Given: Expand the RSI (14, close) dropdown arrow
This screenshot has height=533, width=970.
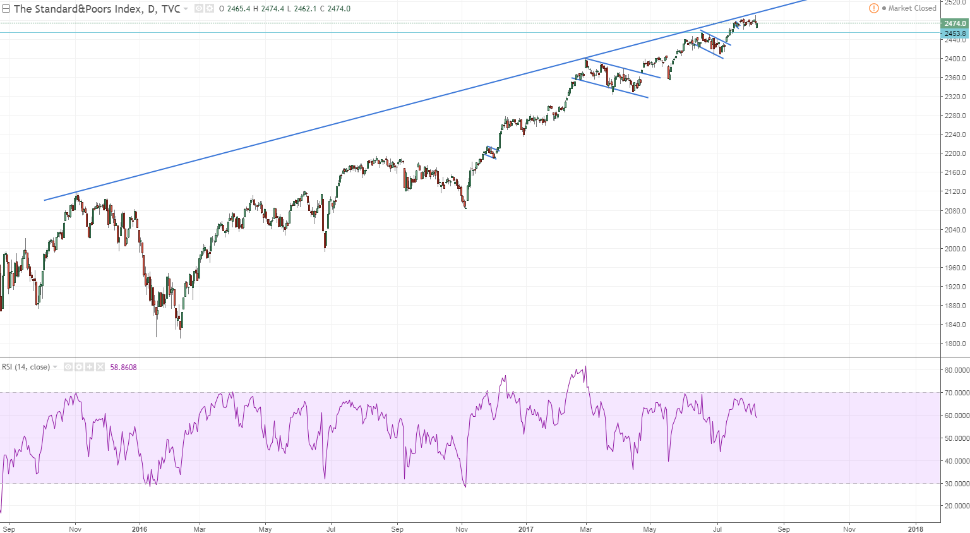Looking at the screenshot, I should 55,367.
